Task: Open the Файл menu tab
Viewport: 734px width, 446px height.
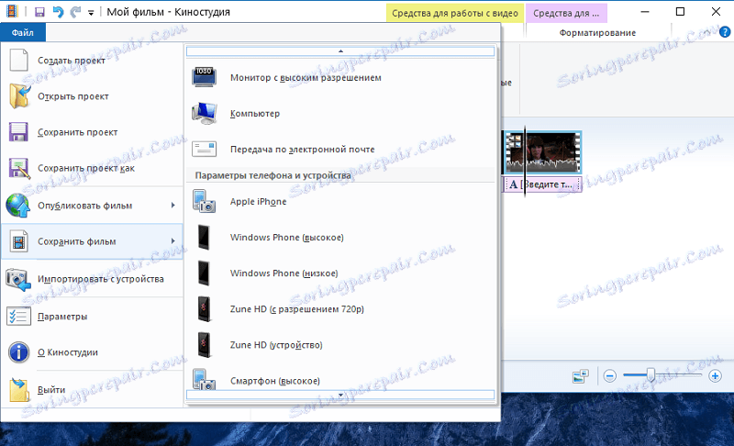Action: tap(23, 33)
